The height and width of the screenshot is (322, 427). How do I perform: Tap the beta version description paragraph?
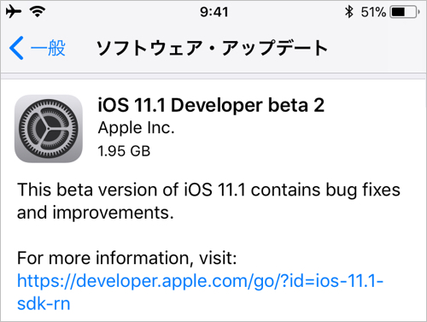pos(208,201)
